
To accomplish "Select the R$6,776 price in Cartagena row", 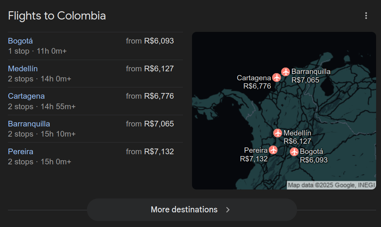I will click(x=159, y=96).
